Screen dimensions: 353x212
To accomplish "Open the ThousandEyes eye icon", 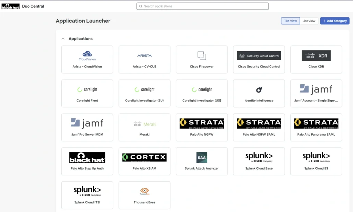I will pos(144,191).
